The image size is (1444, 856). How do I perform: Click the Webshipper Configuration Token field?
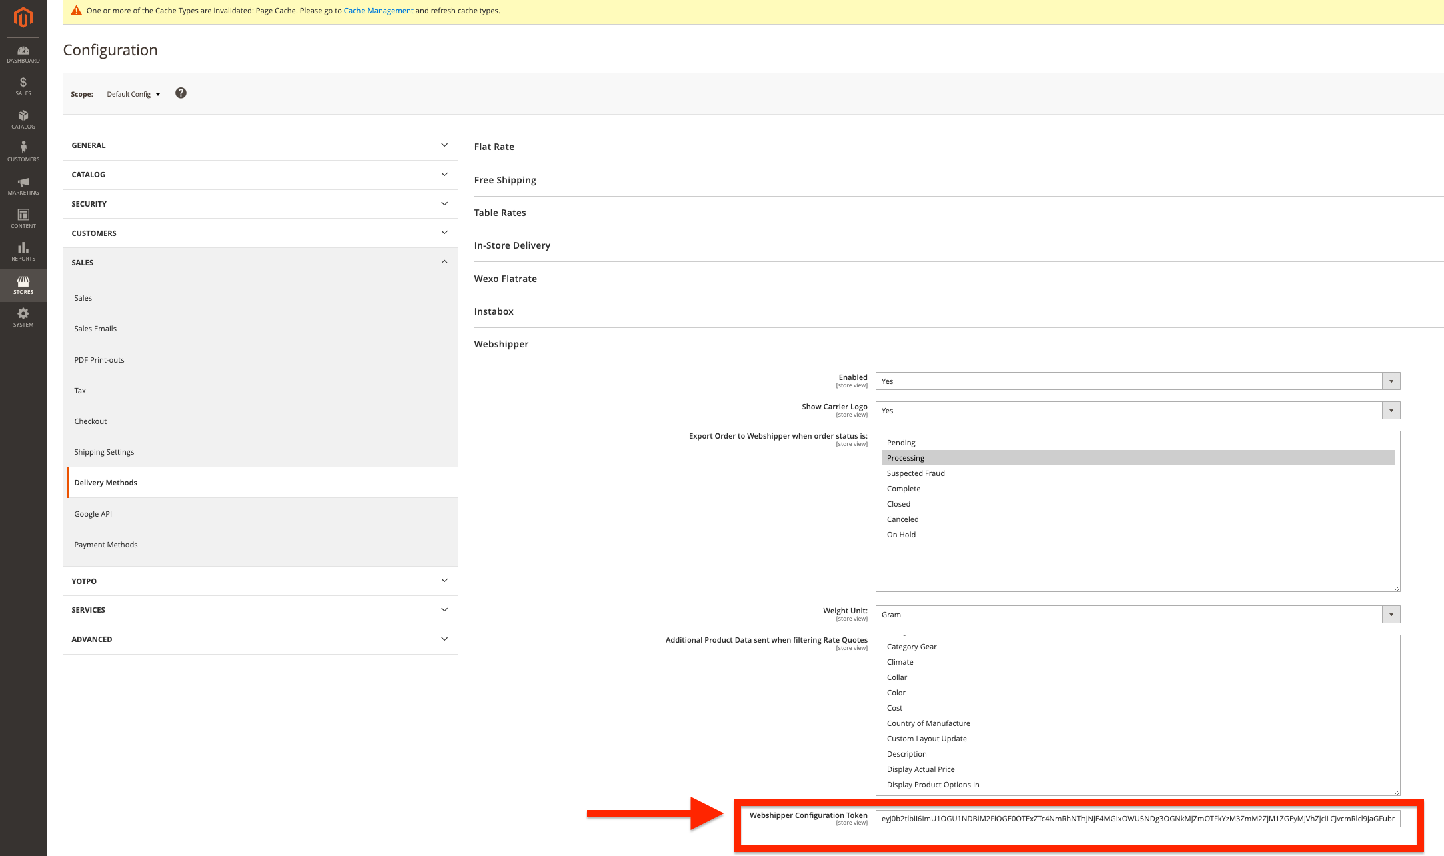tap(1137, 819)
